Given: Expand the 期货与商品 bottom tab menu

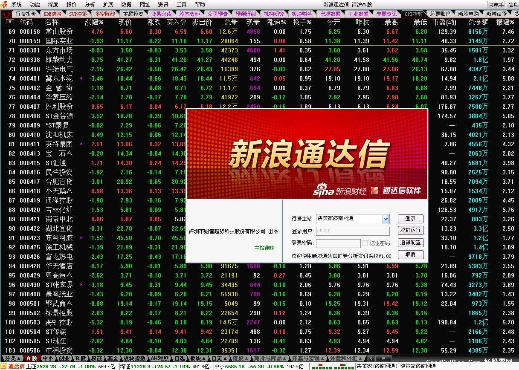Looking at the screenshot, I should (x=271, y=358).
